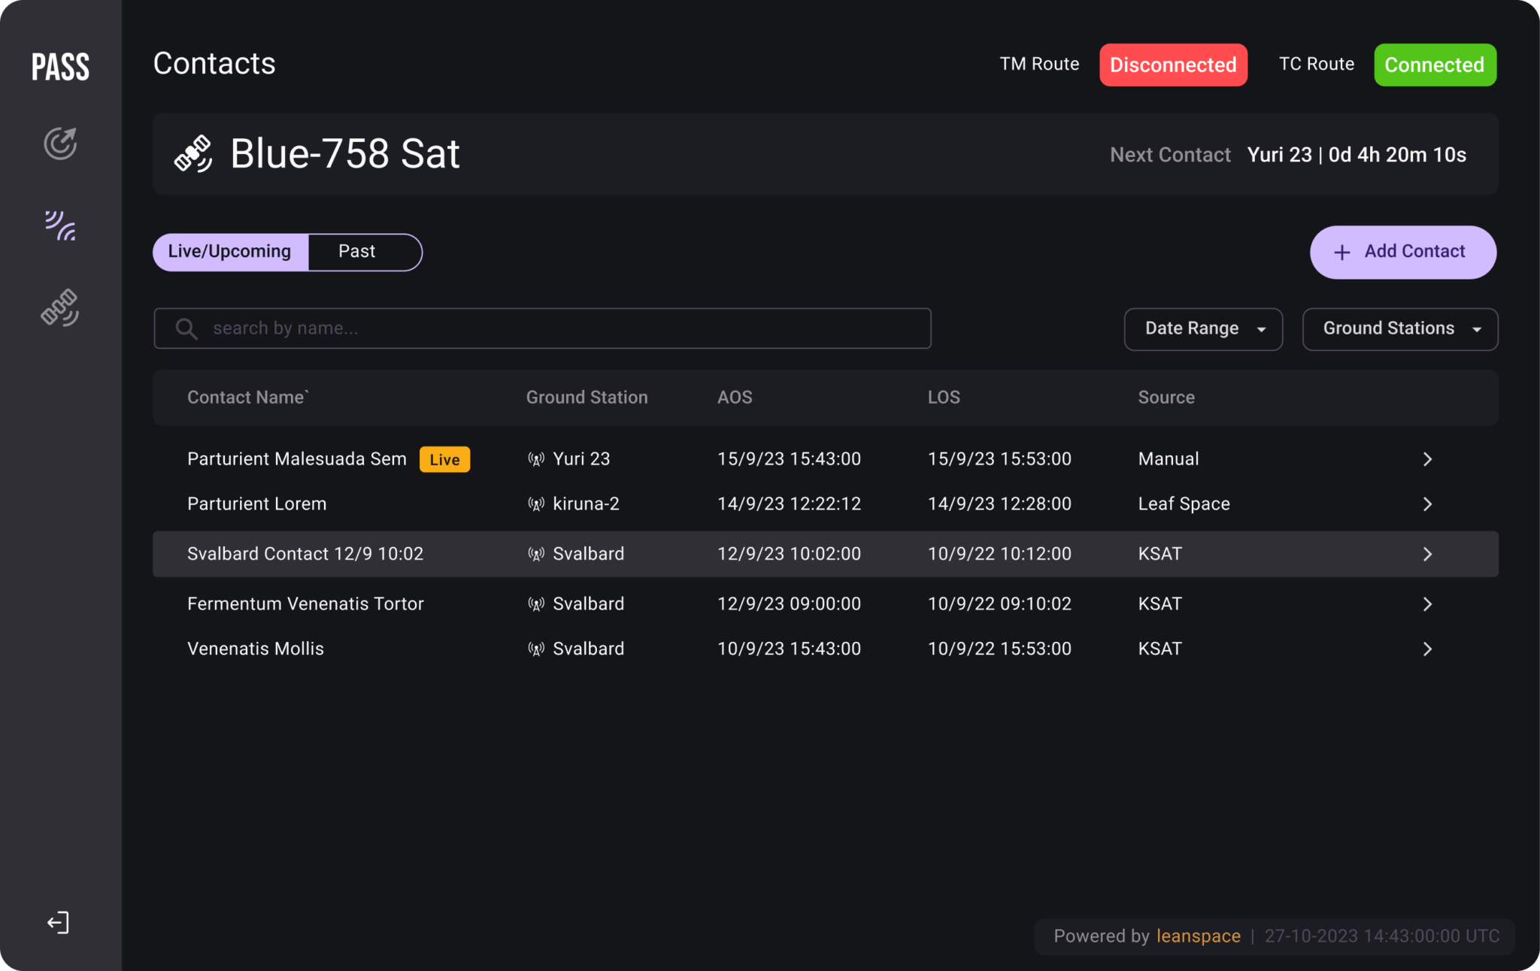Sort by Contact Name column header
The height and width of the screenshot is (971, 1540).
(248, 398)
